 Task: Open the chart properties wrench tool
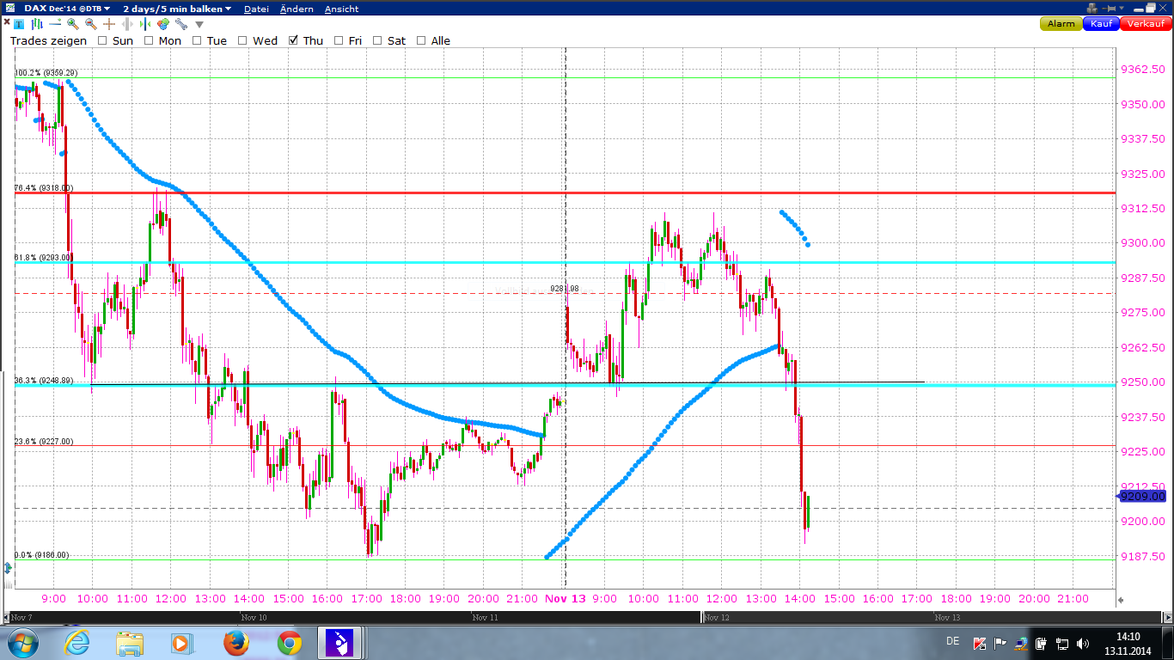pyautogui.click(x=180, y=24)
